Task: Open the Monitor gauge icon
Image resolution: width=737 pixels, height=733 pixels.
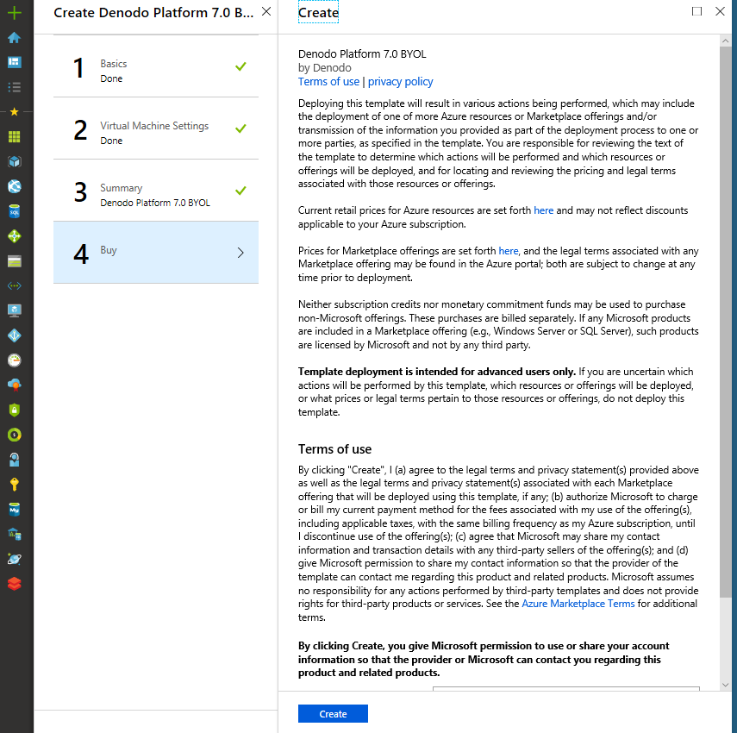Action: (x=15, y=360)
